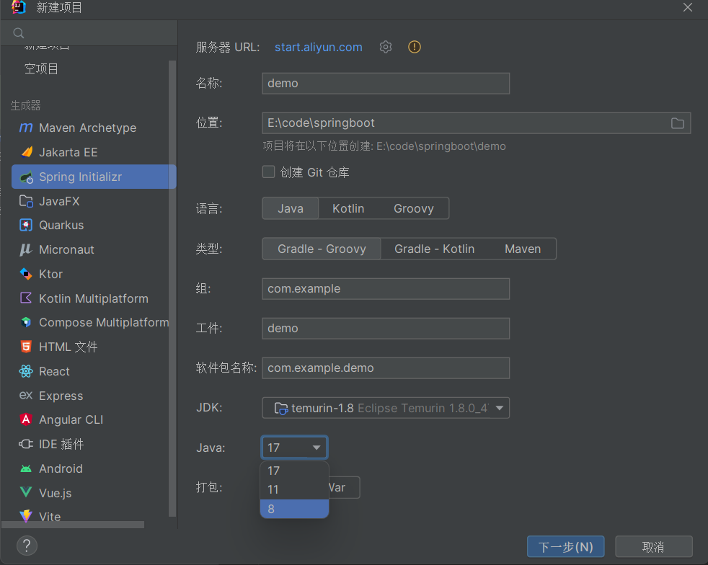
Task: Click the 工件 field containing demo
Action: pos(386,329)
